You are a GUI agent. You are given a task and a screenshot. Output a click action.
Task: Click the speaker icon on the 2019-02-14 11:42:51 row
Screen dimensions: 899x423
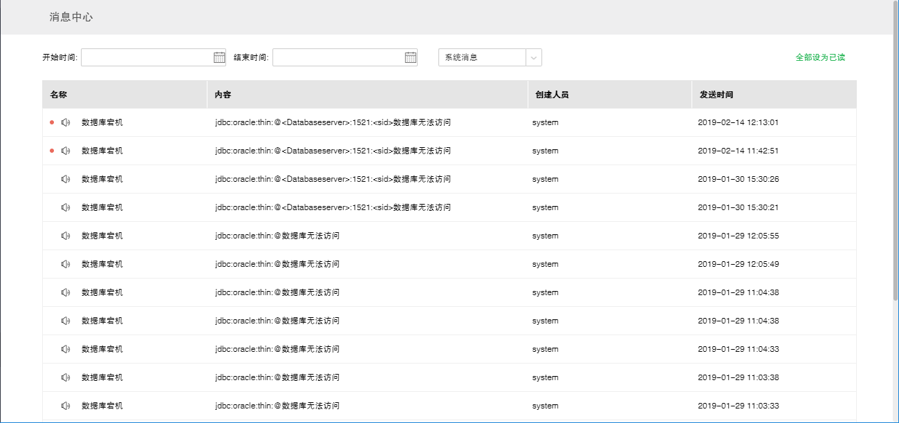pos(66,150)
